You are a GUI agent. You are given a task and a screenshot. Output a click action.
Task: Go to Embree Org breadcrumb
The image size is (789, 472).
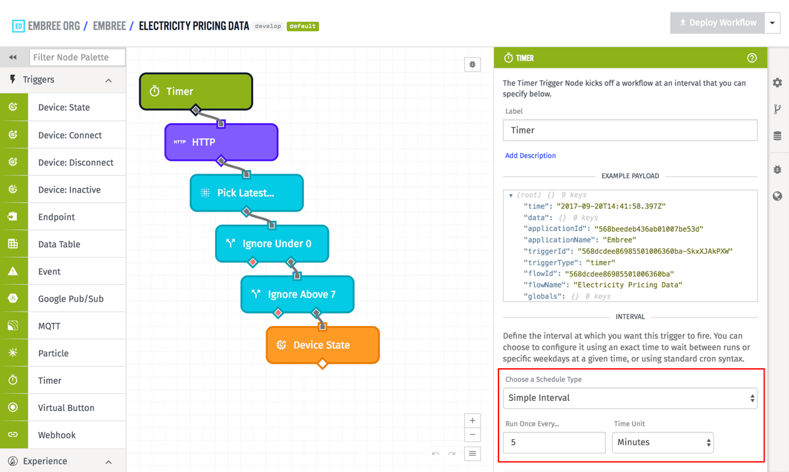point(54,26)
